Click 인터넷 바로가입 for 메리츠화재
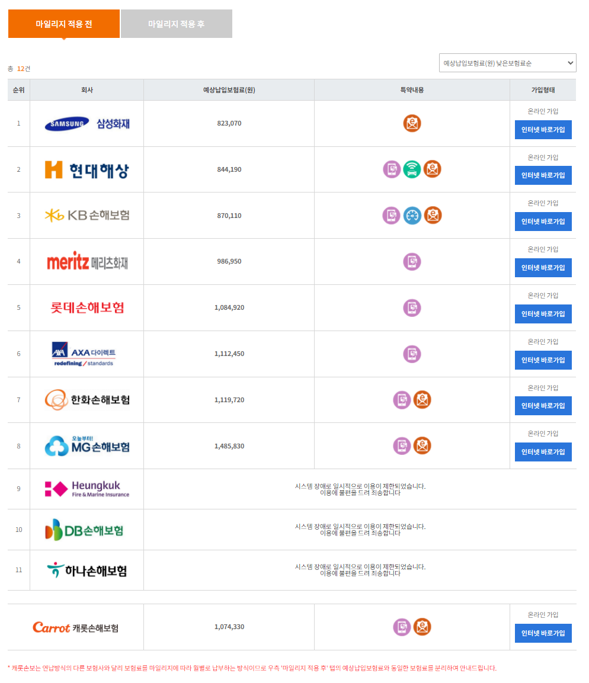The image size is (589, 683). 543,268
